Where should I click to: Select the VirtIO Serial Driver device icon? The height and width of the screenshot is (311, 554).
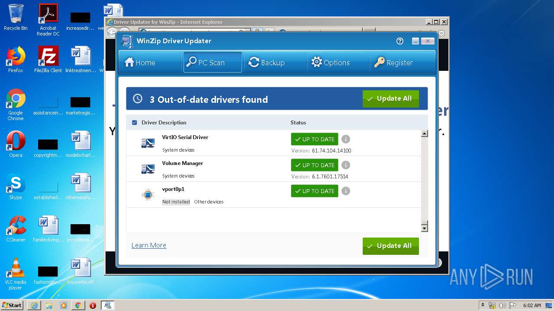click(x=148, y=143)
